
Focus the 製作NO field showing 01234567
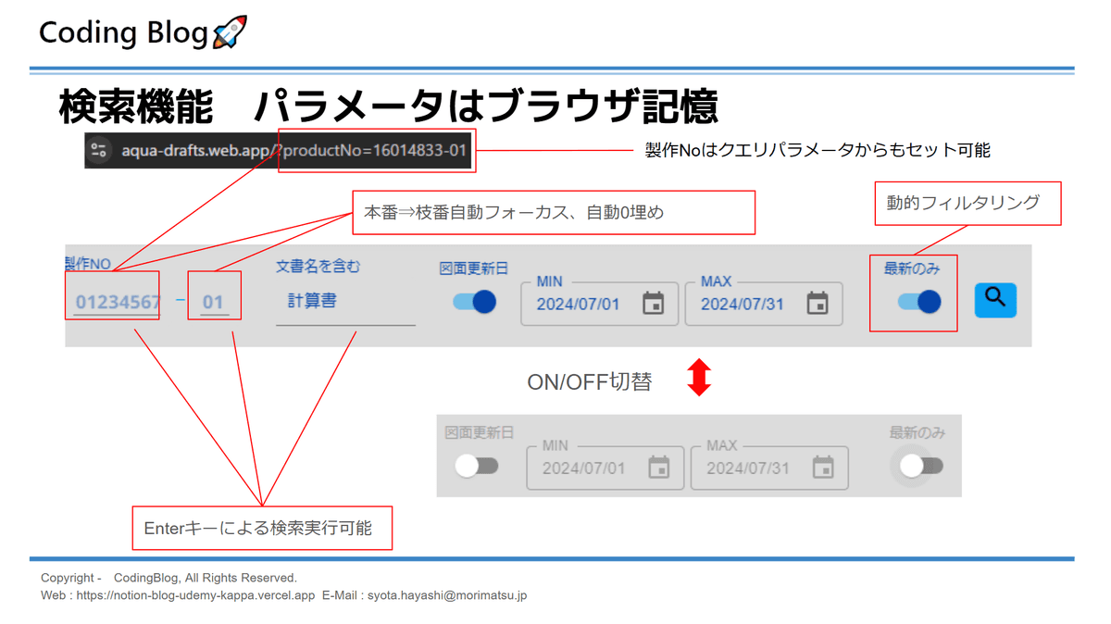pyautogui.click(x=118, y=302)
